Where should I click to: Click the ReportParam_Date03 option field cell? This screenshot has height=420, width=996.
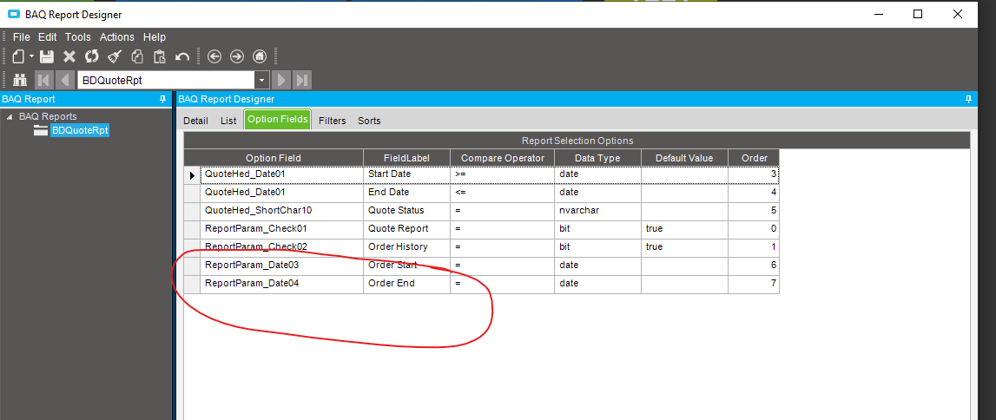click(x=282, y=266)
